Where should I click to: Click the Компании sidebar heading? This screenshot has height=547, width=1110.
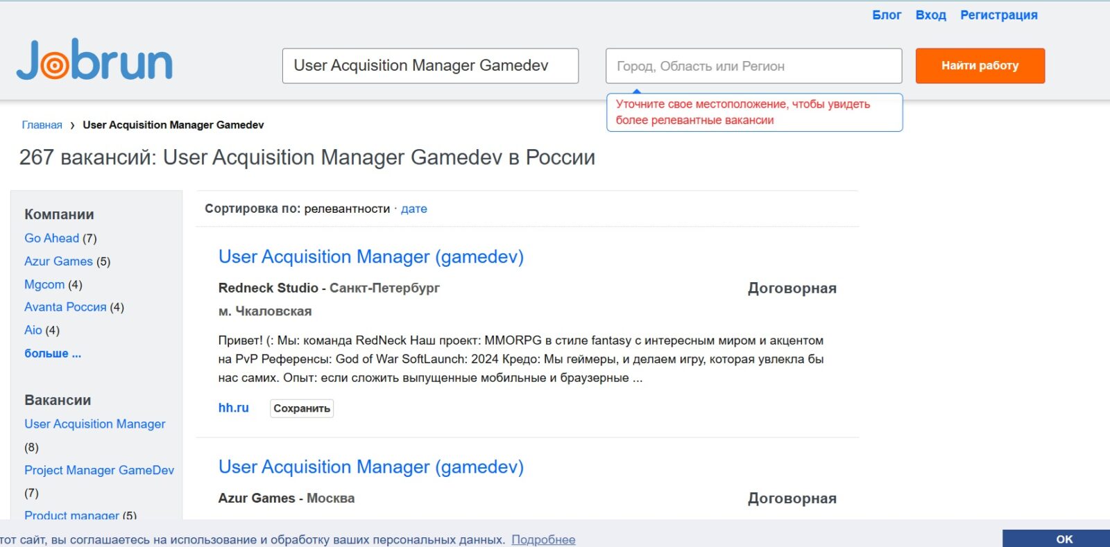click(59, 214)
